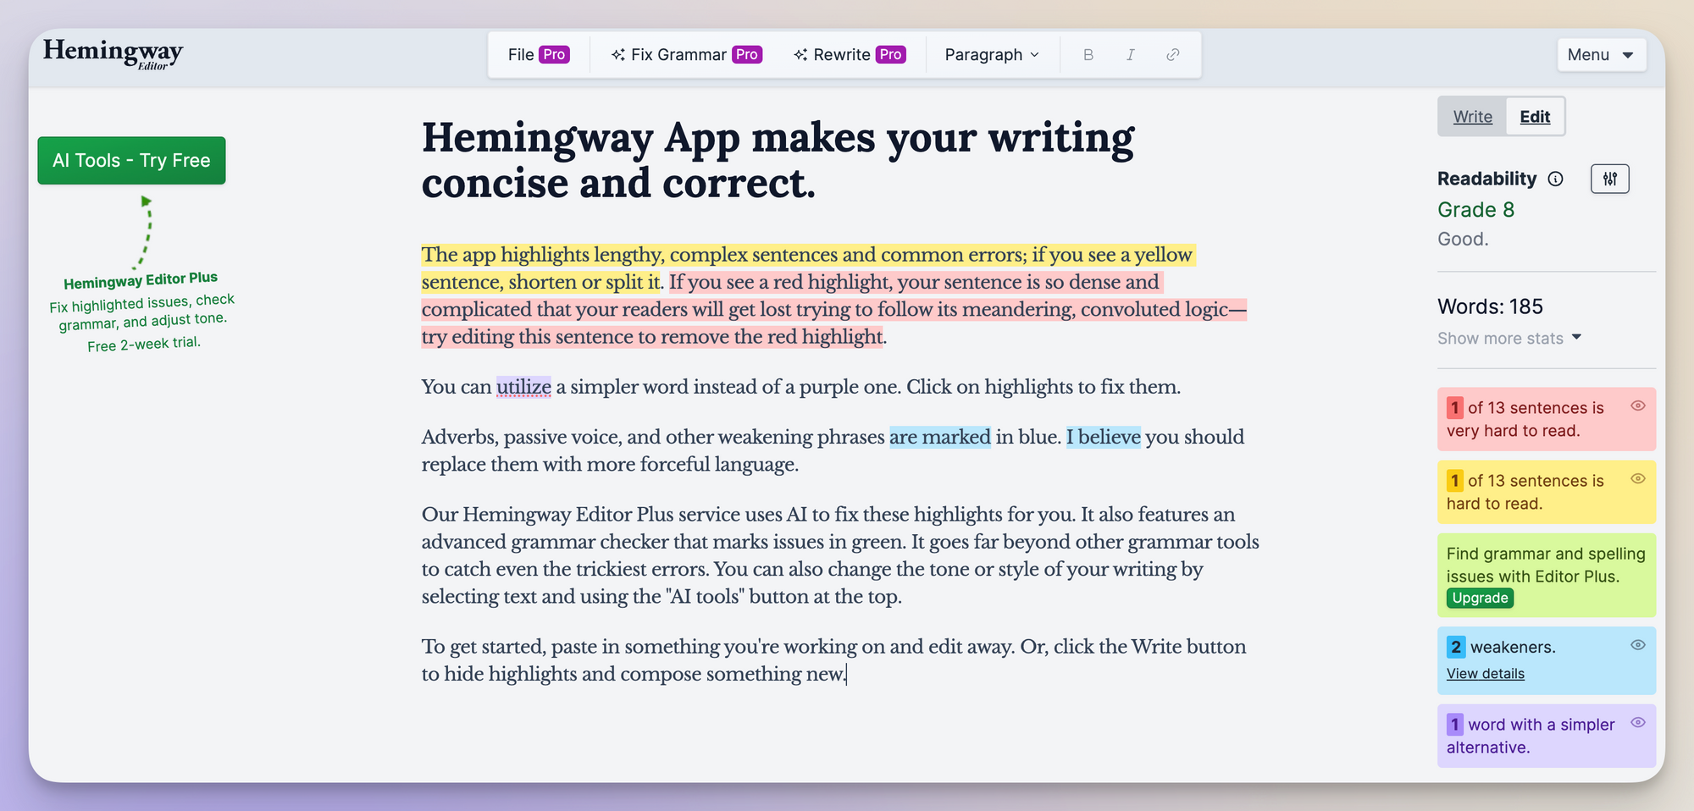1694x811 pixels.
Task: Click the Hemingway Editor logo
Action: tap(113, 54)
